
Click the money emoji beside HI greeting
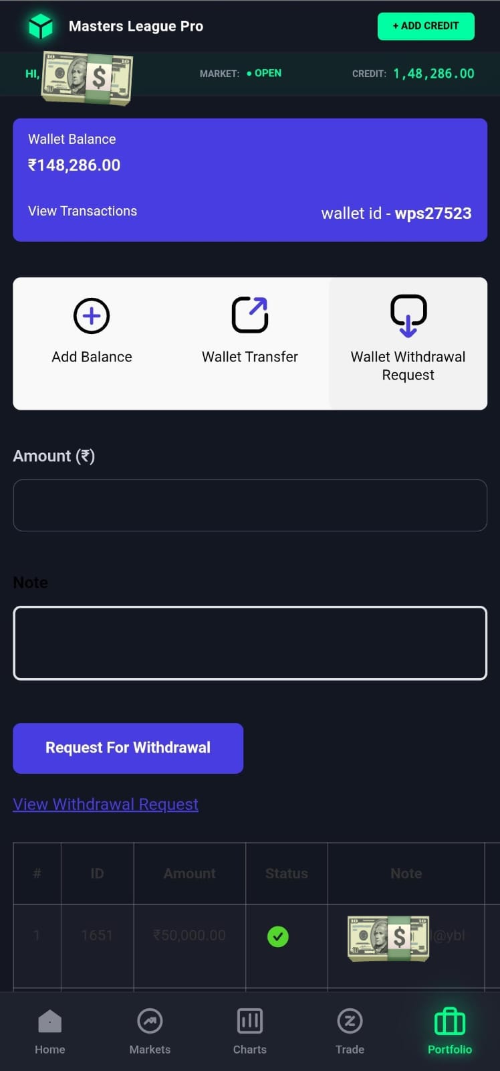pyautogui.click(x=87, y=78)
